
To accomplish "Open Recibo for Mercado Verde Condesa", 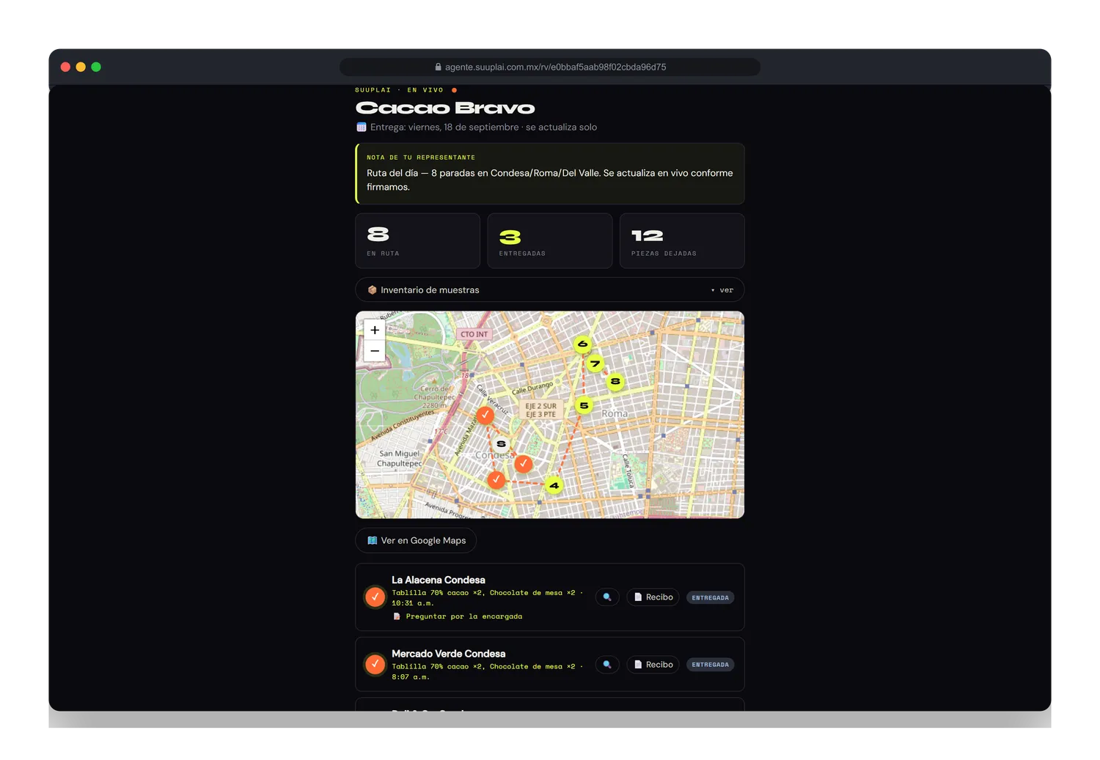I will tap(653, 665).
